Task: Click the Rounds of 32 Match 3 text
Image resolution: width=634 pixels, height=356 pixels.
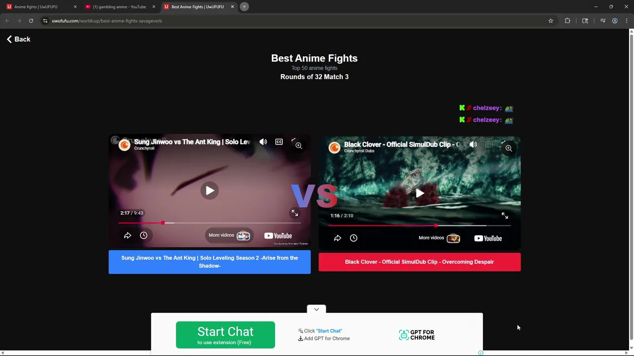Action: (315, 77)
